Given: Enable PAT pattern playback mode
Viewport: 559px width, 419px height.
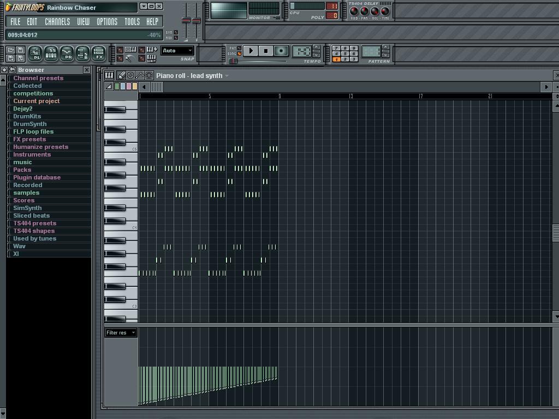Looking at the screenshot, I should tap(239, 48).
